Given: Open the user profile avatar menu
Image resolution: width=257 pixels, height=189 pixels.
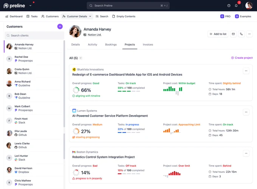Looking at the screenshot, I should pyautogui.click(x=249, y=6).
